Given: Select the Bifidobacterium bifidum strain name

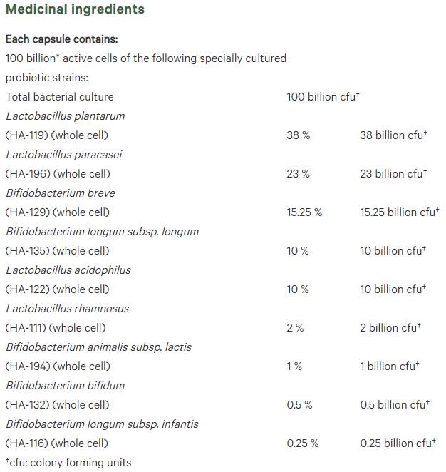Looking at the screenshot, I should [65, 385].
